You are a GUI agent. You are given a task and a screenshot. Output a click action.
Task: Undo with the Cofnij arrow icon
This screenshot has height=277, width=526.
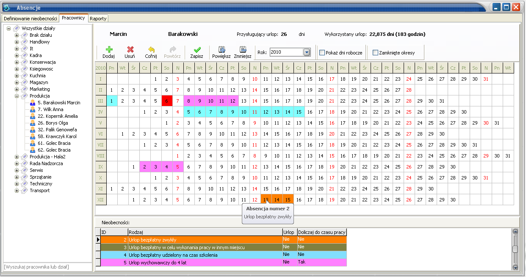pos(151,49)
